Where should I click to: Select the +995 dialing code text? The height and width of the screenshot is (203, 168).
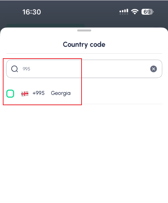coord(38,93)
